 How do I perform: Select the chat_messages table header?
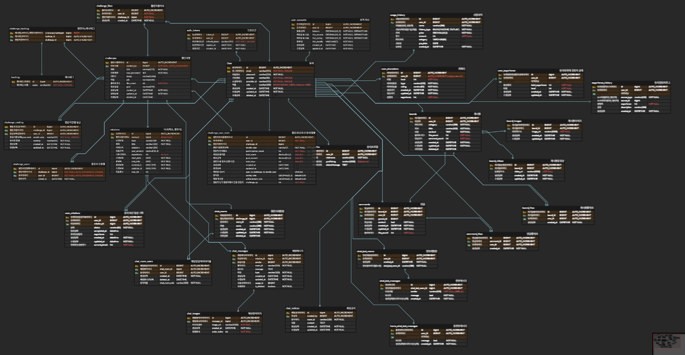click(267, 251)
